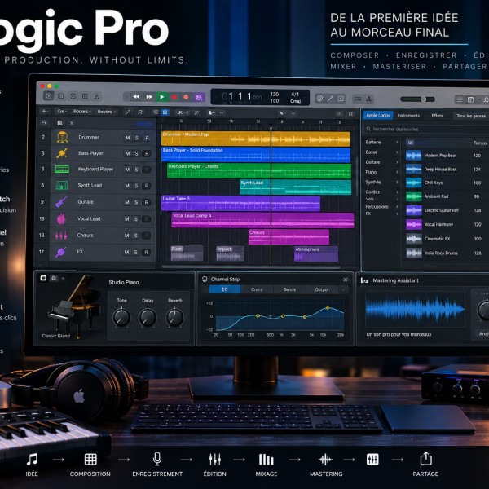Screen dimensions: 489x489
Task: Click the running figure icon in toolbar
Action: coord(97,96)
